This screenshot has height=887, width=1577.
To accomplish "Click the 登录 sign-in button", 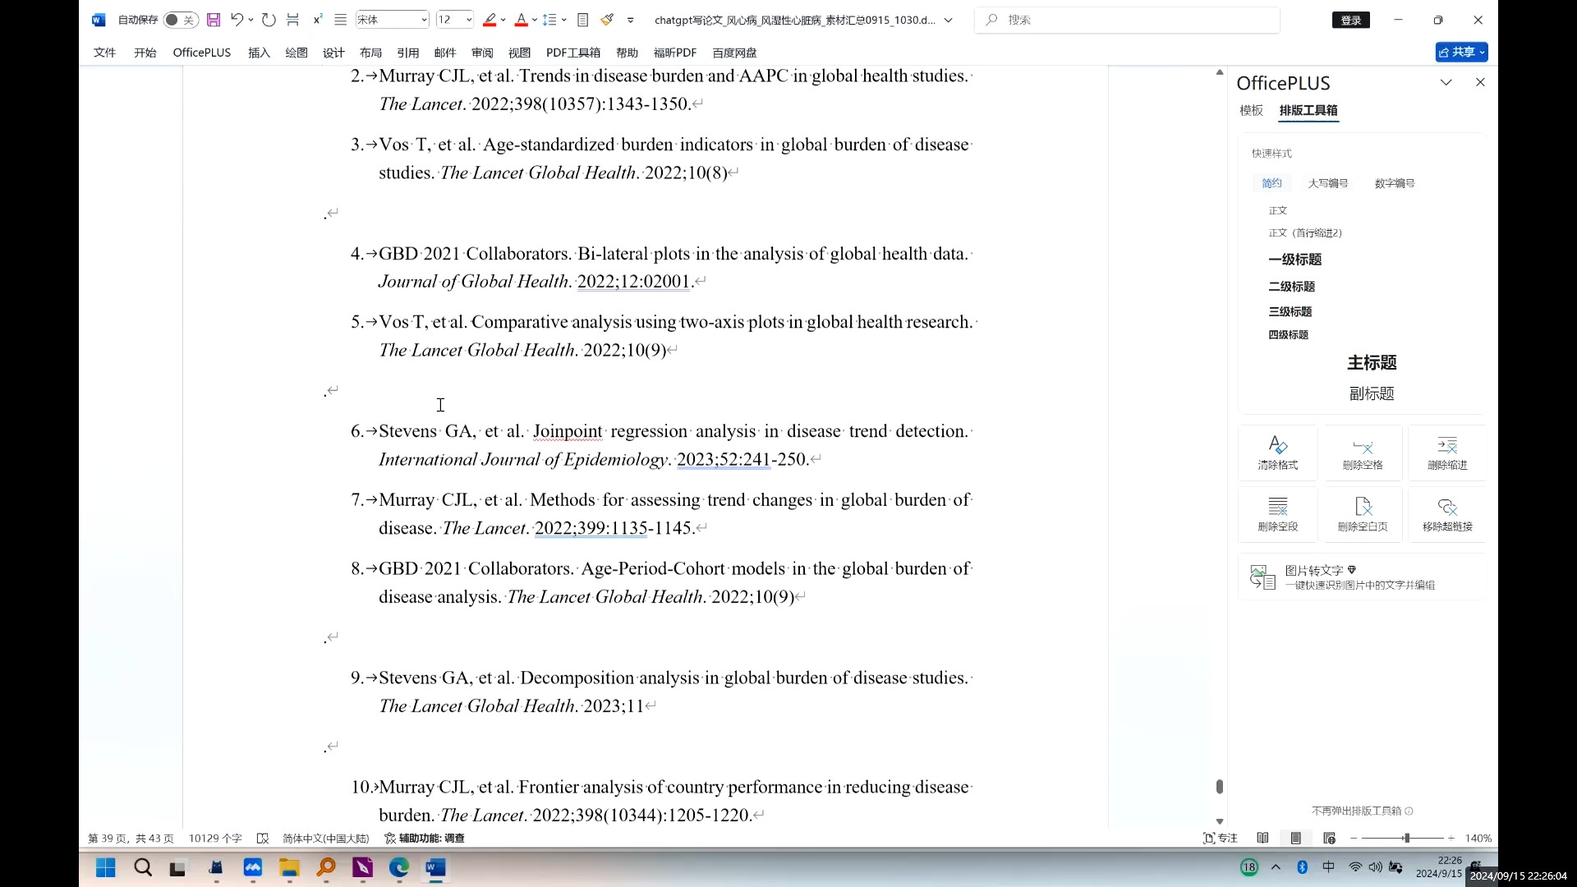I will point(1350,20).
